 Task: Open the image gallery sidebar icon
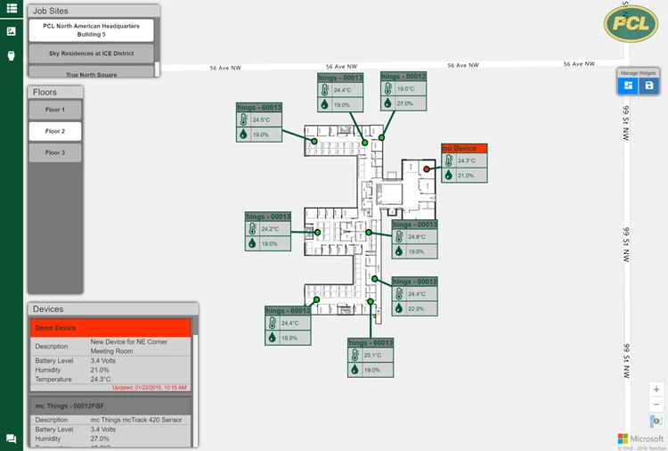pyautogui.click(x=12, y=31)
